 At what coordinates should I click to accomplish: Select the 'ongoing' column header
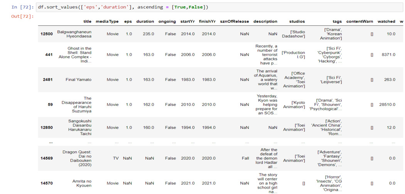(x=167, y=22)
